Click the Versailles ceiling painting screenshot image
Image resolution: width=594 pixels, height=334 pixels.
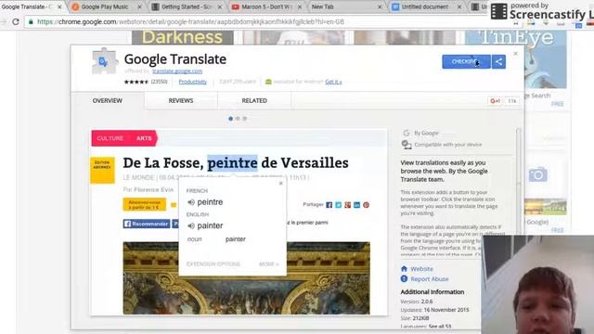pos(246,278)
